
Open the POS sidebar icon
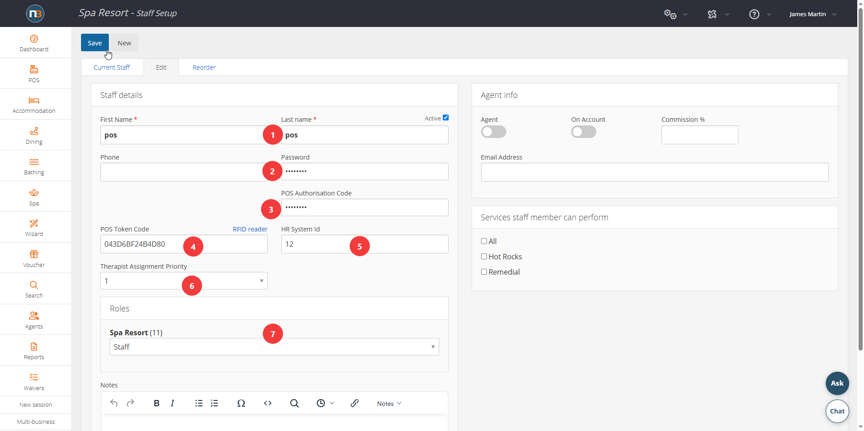click(x=34, y=69)
